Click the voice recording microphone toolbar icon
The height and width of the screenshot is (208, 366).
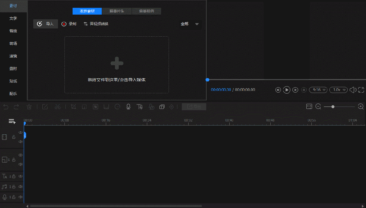(x=128, y=107)
